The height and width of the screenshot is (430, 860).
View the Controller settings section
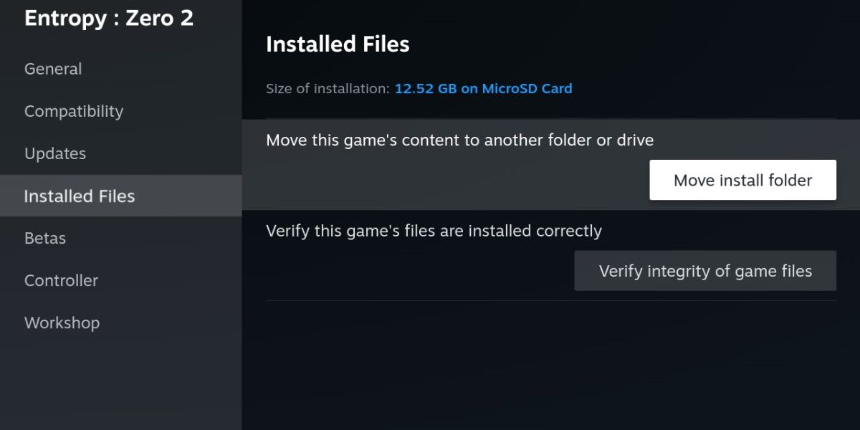click(x=61, y=280)
